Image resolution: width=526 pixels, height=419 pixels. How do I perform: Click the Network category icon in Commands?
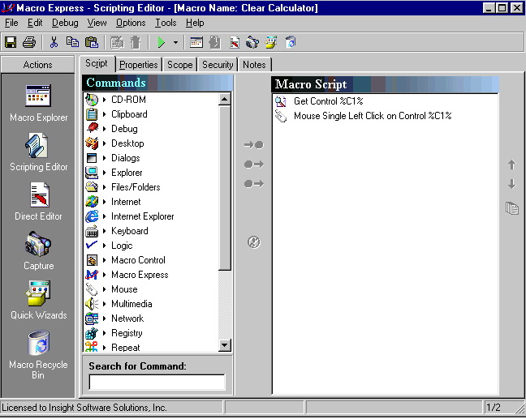point(92,319)
